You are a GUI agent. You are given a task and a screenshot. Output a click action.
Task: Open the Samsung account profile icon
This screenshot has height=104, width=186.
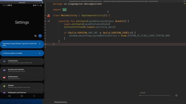(40, 36)
